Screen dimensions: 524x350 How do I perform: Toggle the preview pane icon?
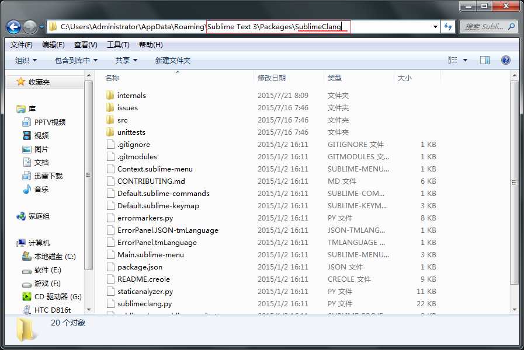[x=484, y=60]
